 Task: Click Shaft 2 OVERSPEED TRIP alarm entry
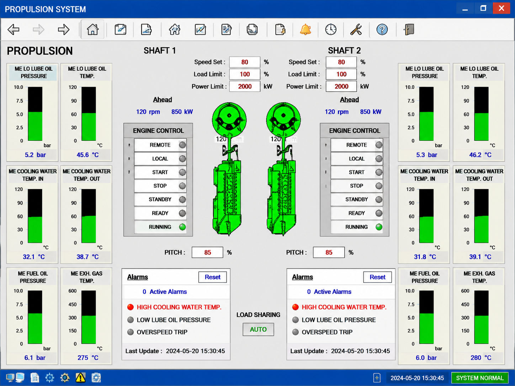(322, 332)
